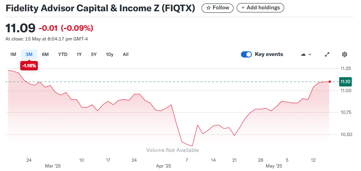This screenshot has height=171, width=361.
Task: Click the Apr '25 axis label
Action: click(163, 166)
